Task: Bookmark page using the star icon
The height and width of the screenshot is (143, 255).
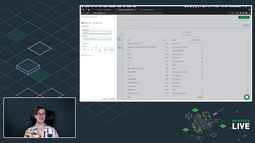Action: (228, 13)
